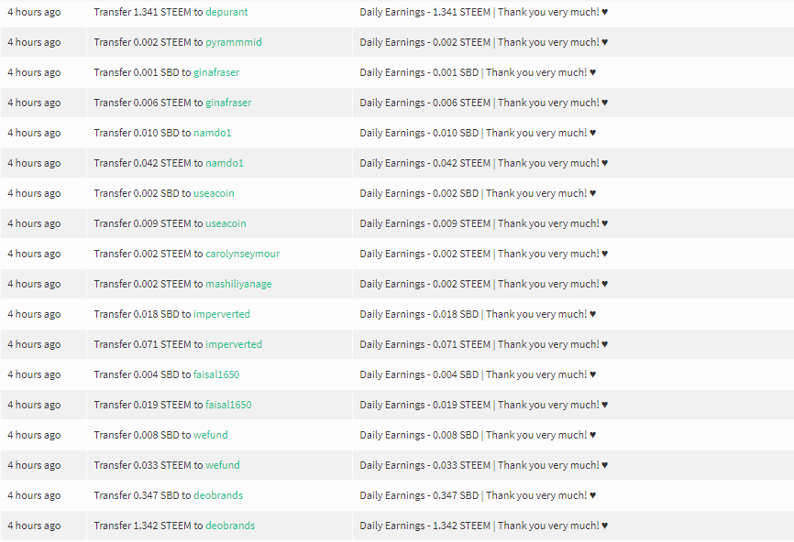Select memo text 'Daily Earnings - 0.071 STEEM'

tap(425, 344)
